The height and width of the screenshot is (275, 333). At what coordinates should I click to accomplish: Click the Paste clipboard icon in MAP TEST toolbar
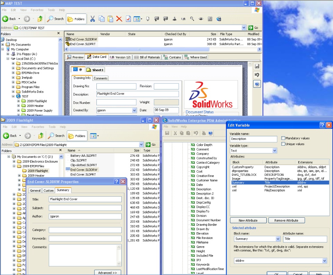coord(110,19)
